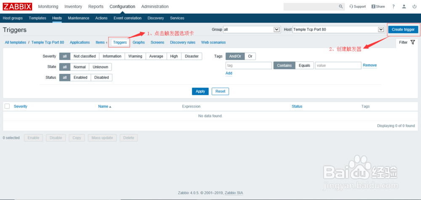Switch to the Items tab
The height and width of the screenshot is (200, 421).
point(100,42)
